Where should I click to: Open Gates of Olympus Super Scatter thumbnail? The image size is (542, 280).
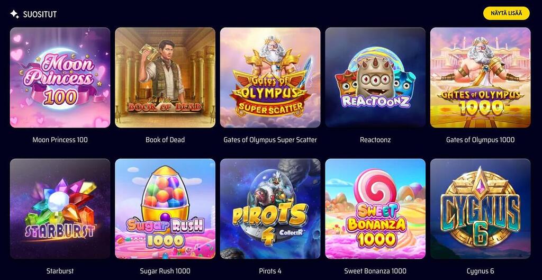pyautogui.click(x=270, y=78)
